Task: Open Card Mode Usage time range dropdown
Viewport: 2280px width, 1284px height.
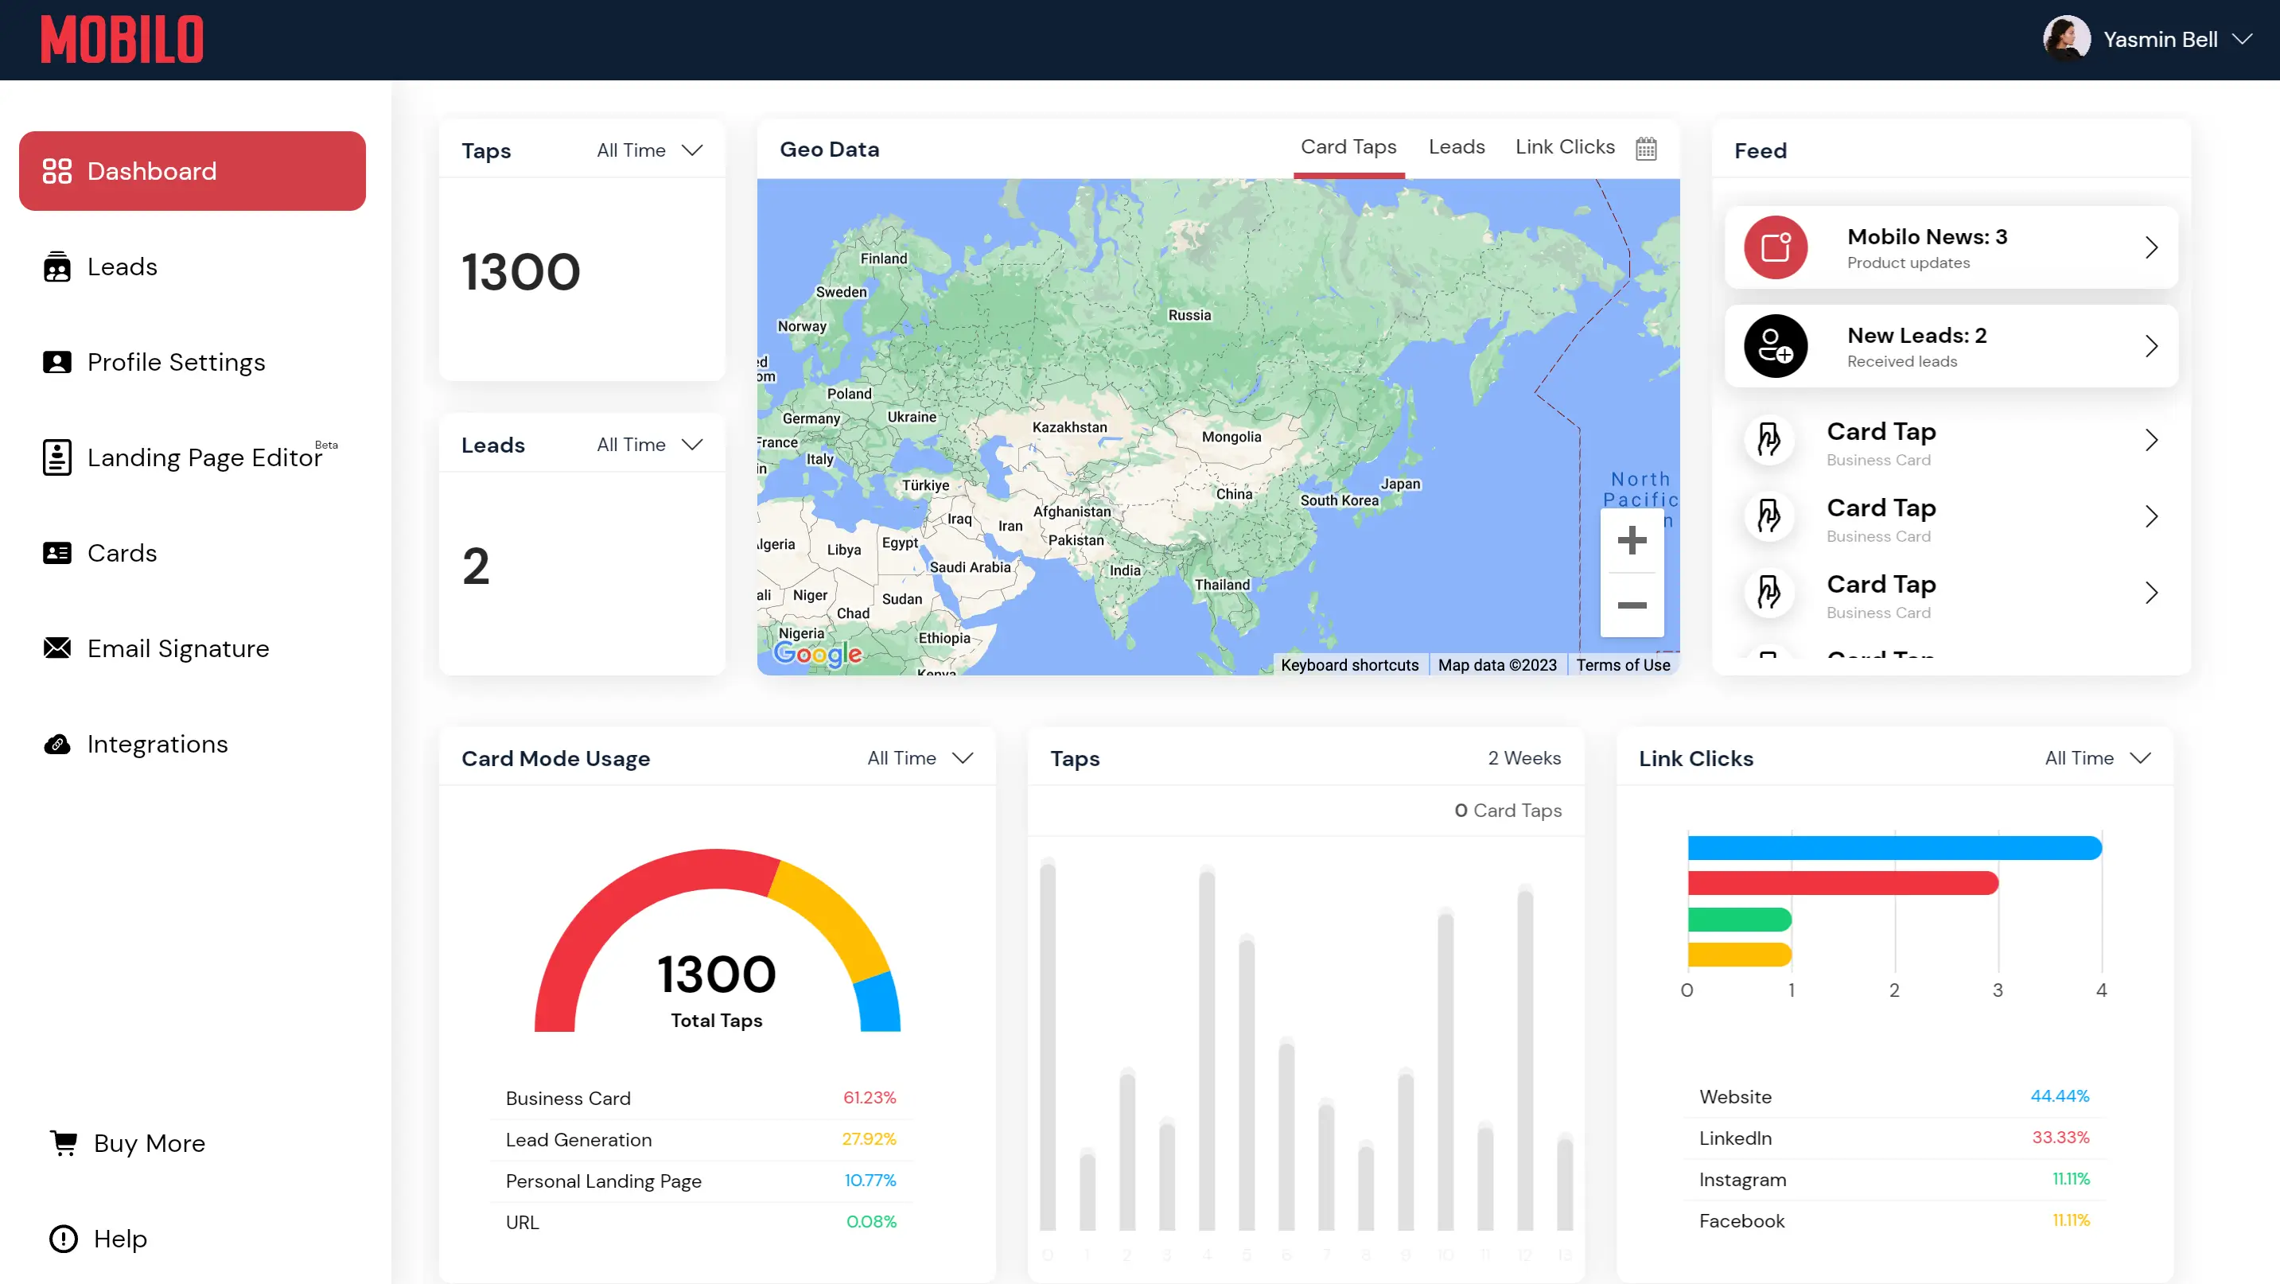Action: coord(920,757)
